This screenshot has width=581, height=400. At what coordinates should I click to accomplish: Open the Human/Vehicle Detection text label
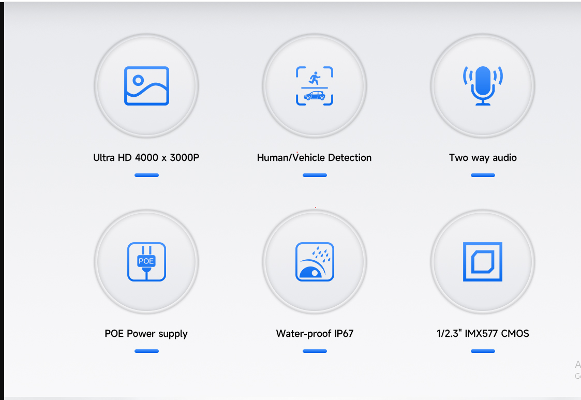314,158
